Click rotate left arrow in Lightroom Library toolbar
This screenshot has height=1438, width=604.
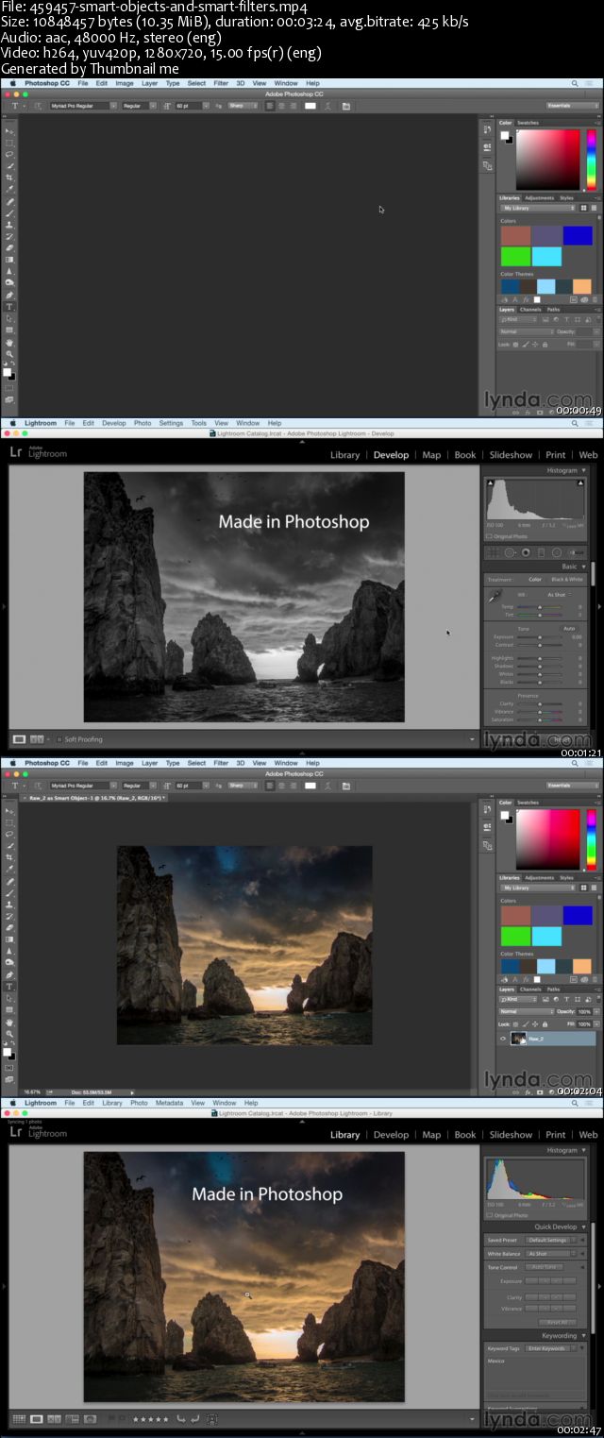pos(181,1419)
